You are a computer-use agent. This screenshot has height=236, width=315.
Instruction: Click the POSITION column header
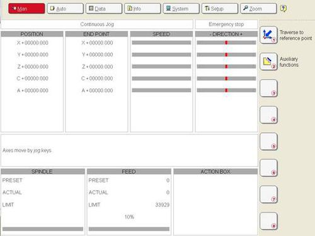(x=32, y=34)
